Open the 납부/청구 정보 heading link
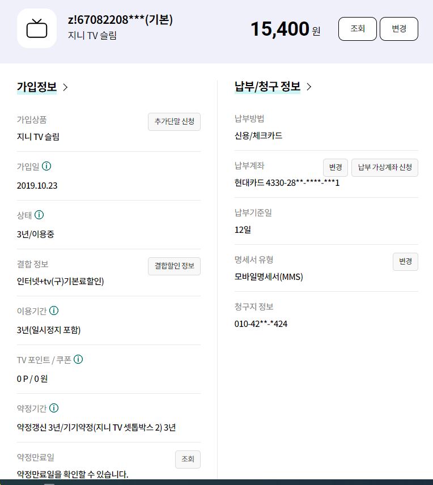Image resolution: width=433 pixels, height=485 pixels. [x=268, y=87]
